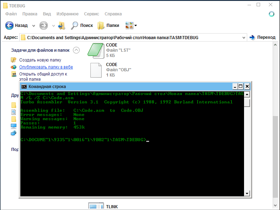The image size is (280, 210).
Task: Open the Поиск (Search) panel
Action: [x=82, y=26]
